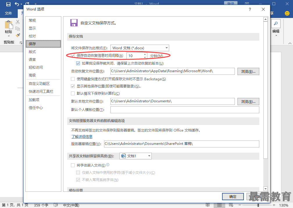This screenshot has width=293, height=208.
Task: Click the server drafts location field
Action: point(182,144)
